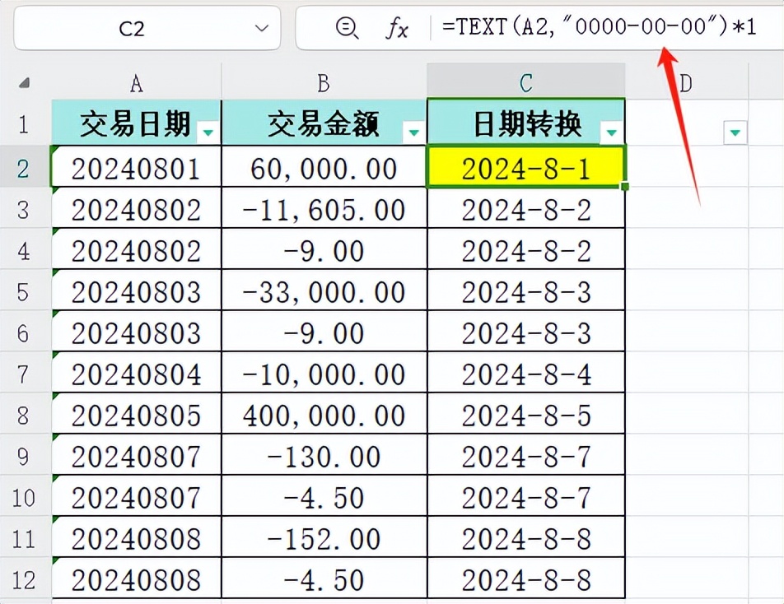
Task: Click header cell 交易金额
Action: [324, 123]
